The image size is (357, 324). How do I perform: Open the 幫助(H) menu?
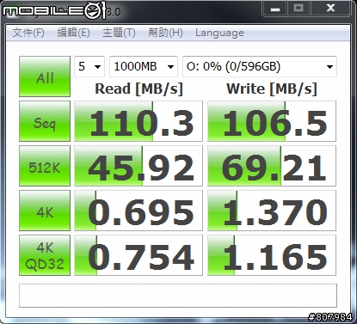click(165, 33)
